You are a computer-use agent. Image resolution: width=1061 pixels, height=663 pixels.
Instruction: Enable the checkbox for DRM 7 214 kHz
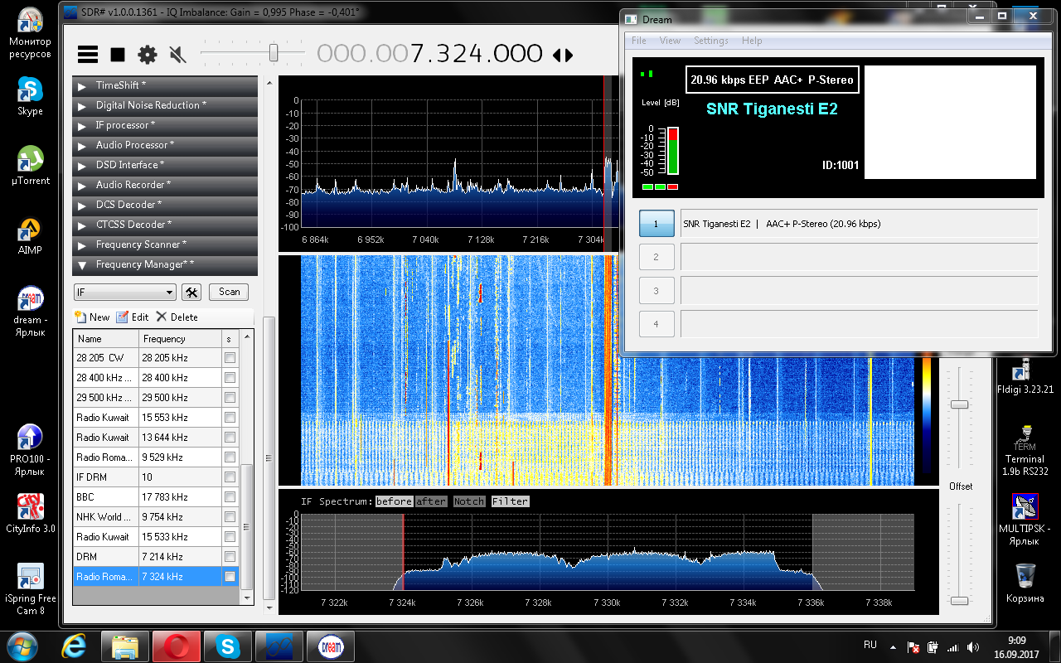230,557
